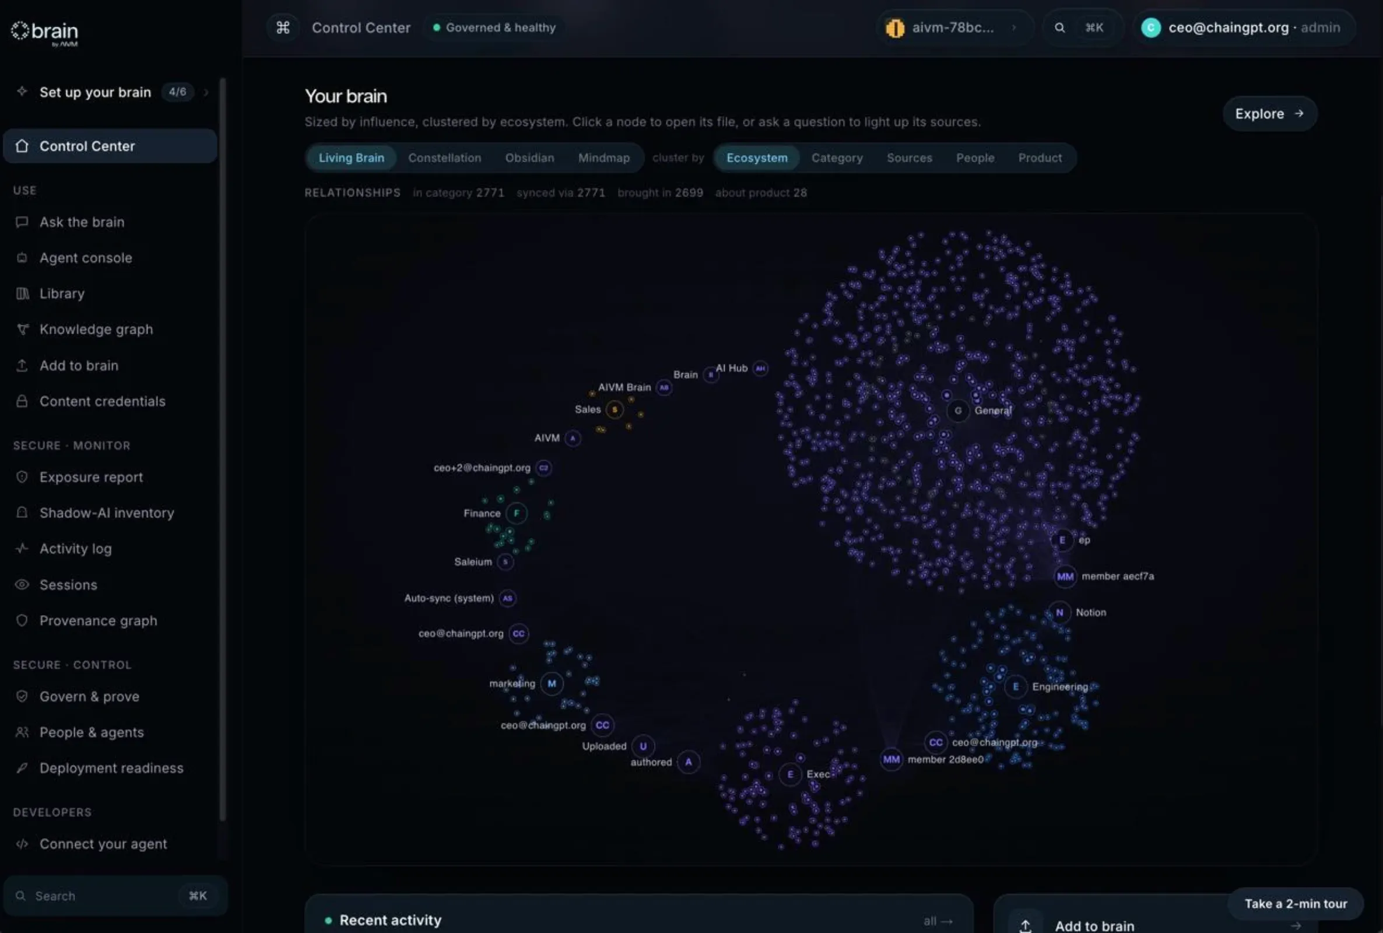
Task: Click the Govern & prove shield icon
Action: 22,696
